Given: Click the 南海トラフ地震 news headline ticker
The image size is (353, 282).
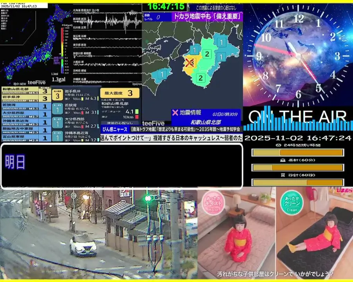Looking at the screenshot, I should (186, 129).
